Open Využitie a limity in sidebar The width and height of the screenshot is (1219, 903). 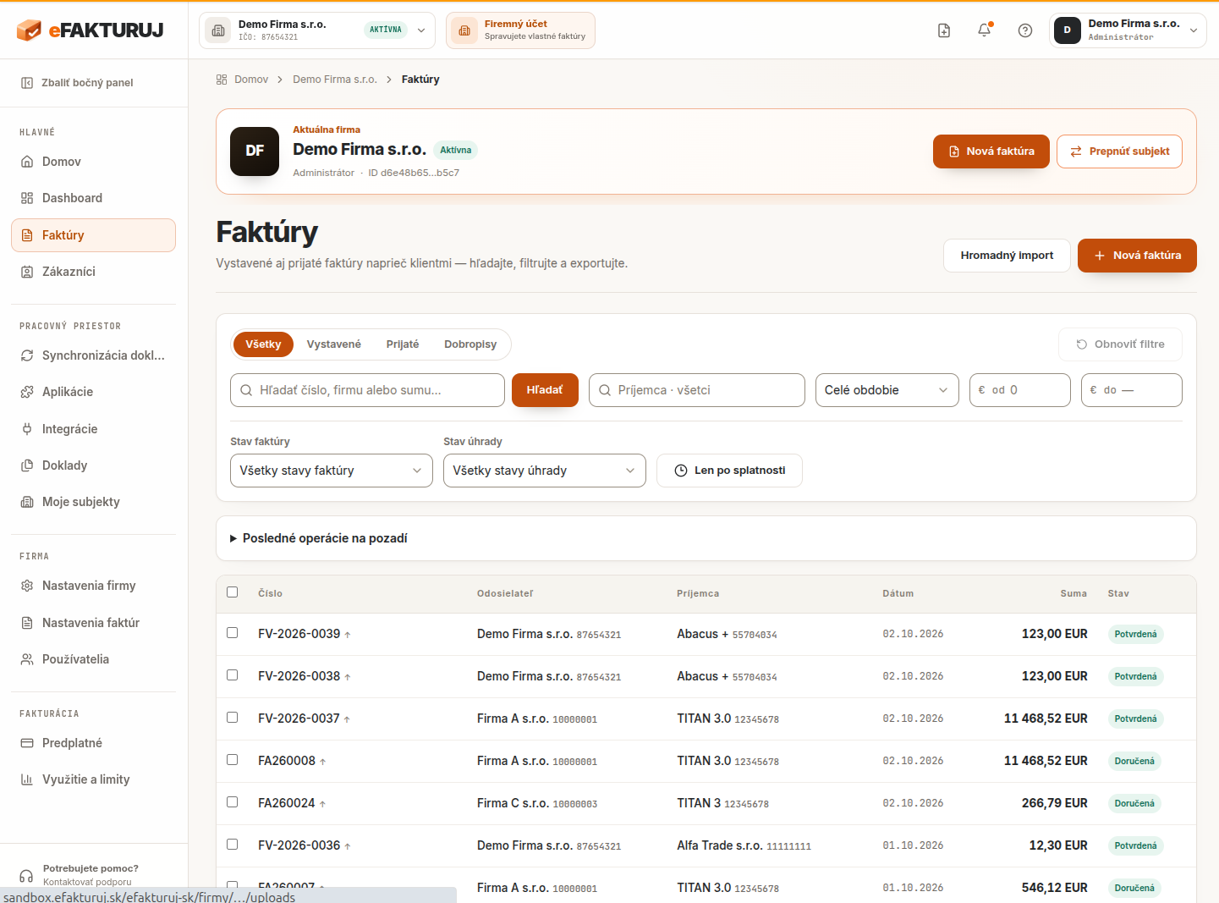click(x=93, y=779)
